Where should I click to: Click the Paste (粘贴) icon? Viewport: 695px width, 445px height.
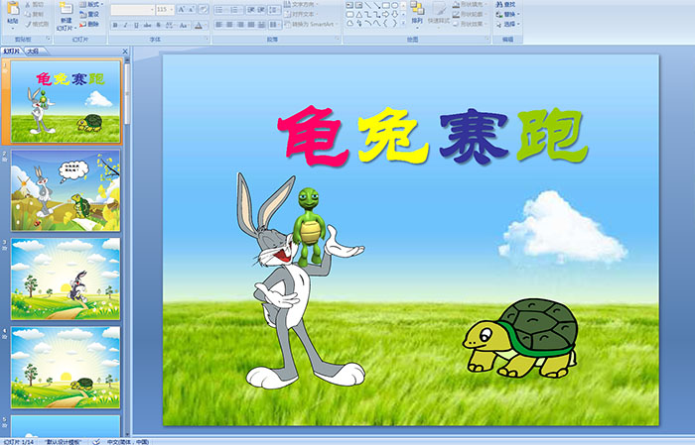click(13, 8)
